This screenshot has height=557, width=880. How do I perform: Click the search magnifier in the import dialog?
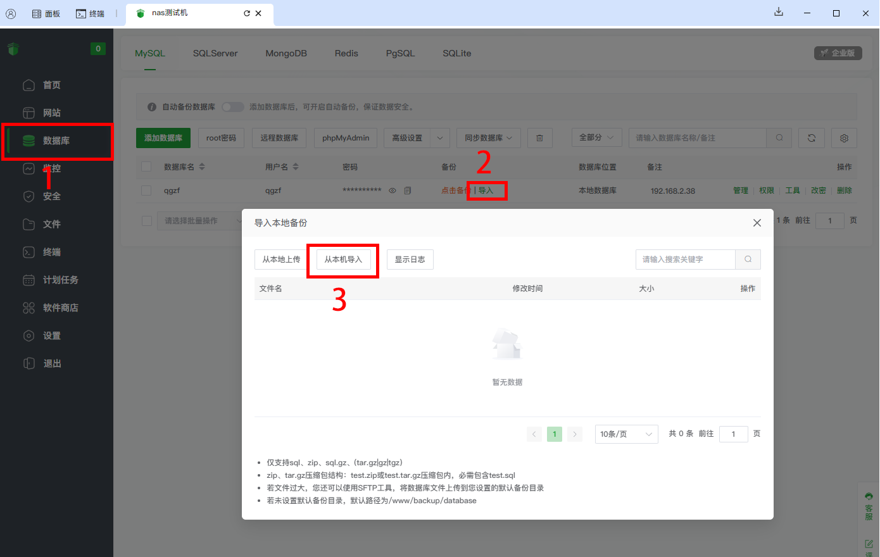(x=748, y=260)
